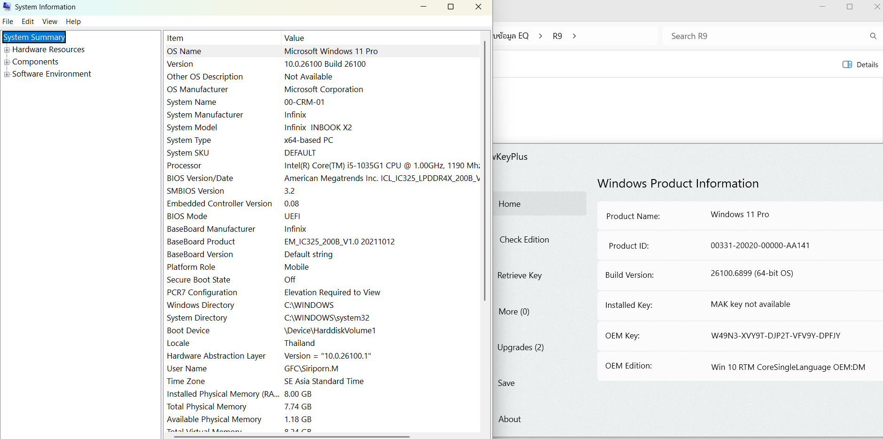Image resolution: width=883 pixels, height=439 pixels.
Task: Click the Search R9 input field
Action: (766, 36)
